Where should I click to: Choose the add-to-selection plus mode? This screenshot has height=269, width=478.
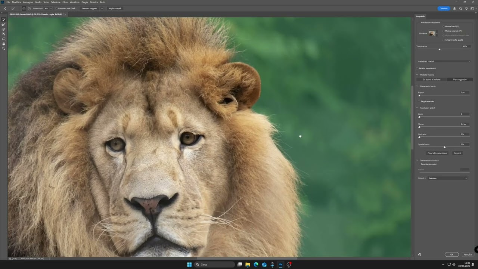click(x=24, y=8)
